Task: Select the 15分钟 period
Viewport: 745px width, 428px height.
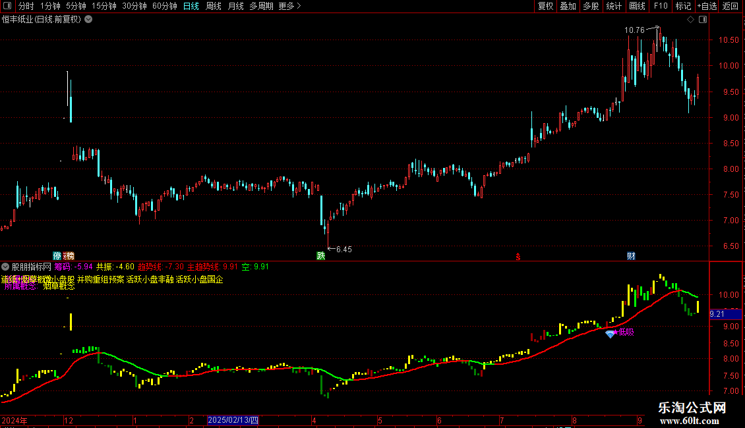Action: click(x=104, y=6)
